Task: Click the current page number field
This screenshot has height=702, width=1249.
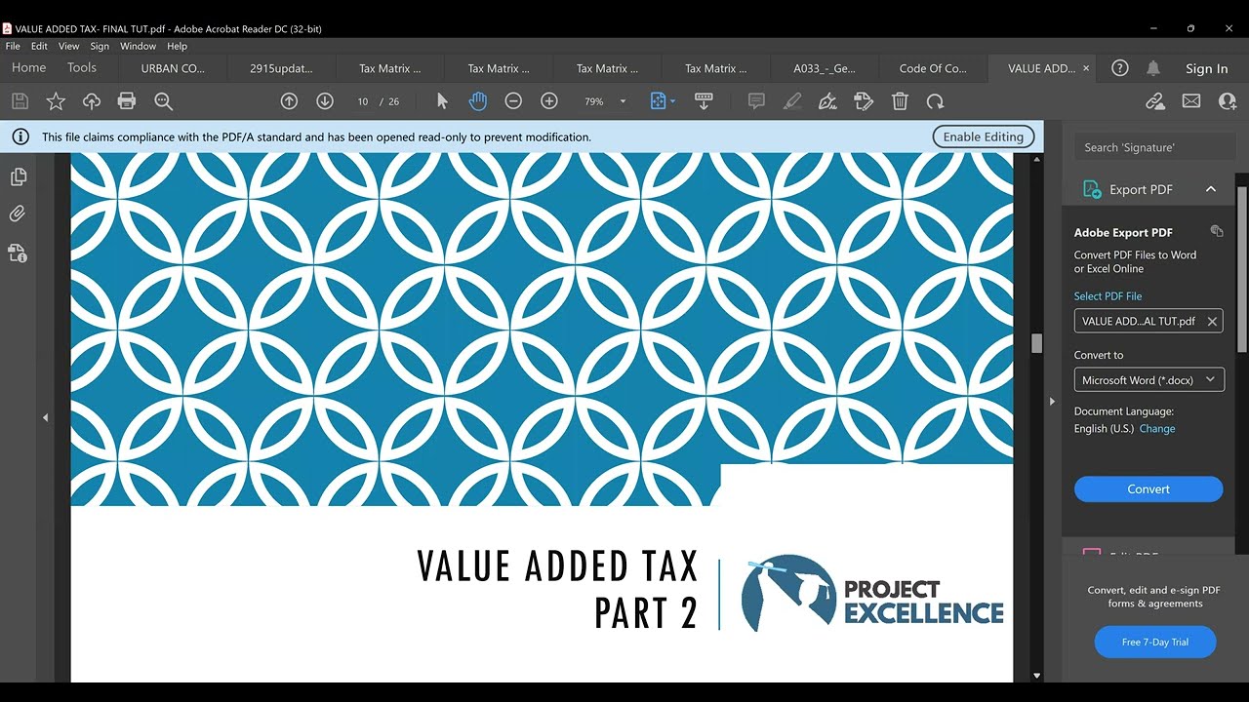Action: pos(363,101)
